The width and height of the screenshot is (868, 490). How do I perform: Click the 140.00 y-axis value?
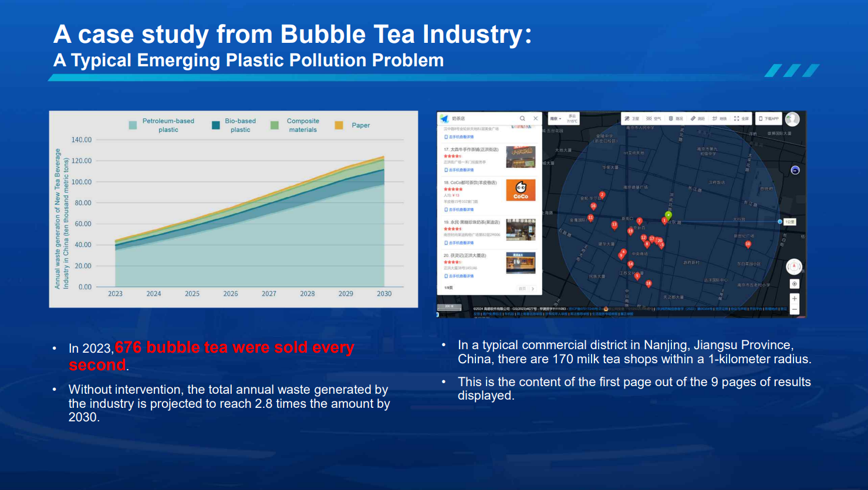[82, 140]
